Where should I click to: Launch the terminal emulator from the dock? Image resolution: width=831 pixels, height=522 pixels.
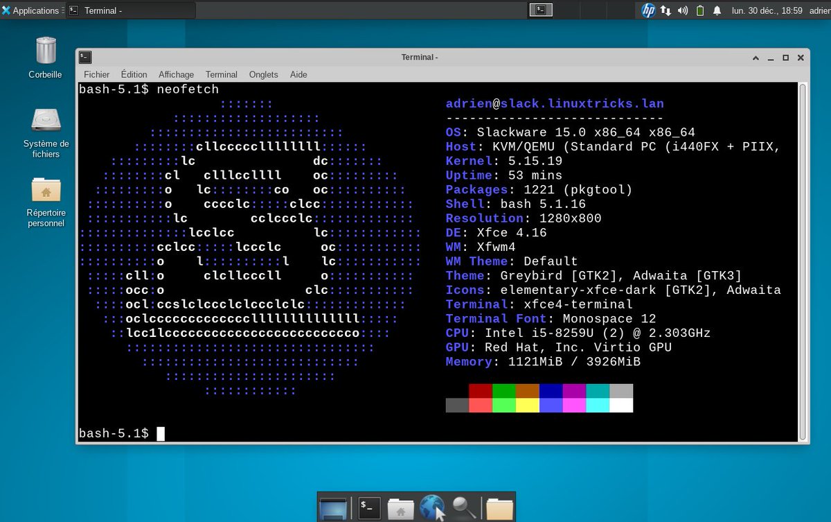[369, 508]
